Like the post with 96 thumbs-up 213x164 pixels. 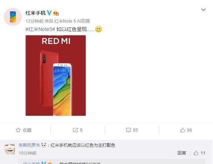186,130
